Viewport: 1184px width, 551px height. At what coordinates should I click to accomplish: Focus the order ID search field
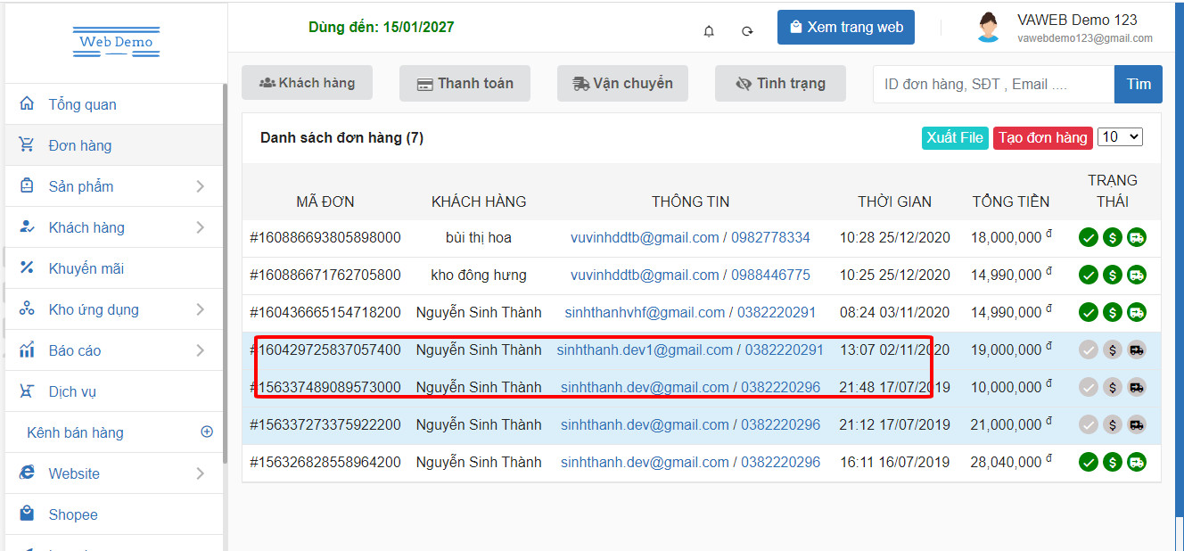[992, 84]
